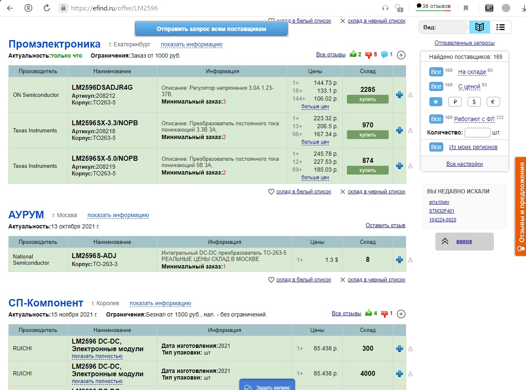Click Оставить отзыв for АУРУМ
This screenshot has width=526, height=390.
pos(385,225)
